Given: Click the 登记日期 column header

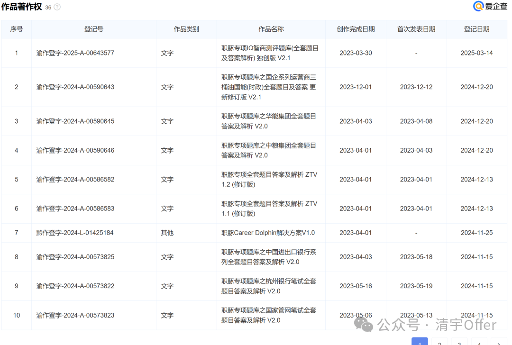Looking at the screenshot, I should 477,29.
